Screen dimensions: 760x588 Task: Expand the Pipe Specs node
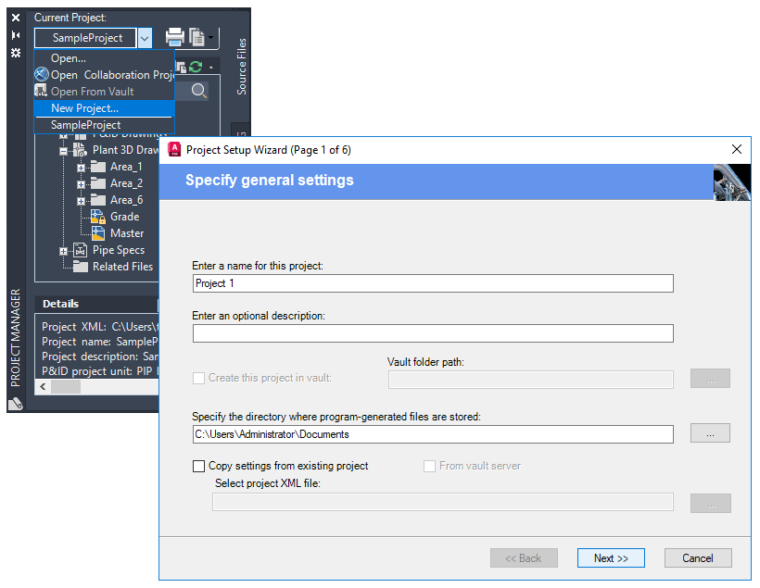(x=63, y=251)
